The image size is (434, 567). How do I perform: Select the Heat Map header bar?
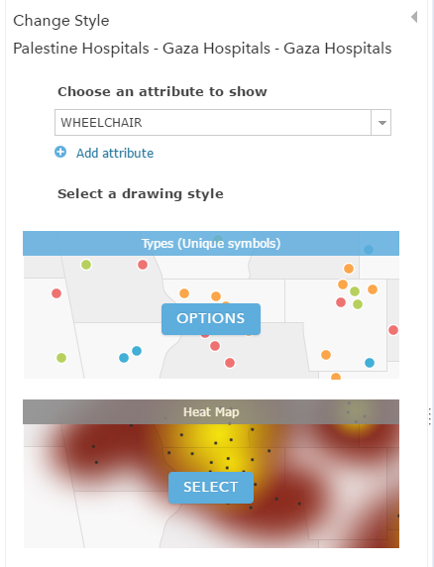tap(211, 412)
